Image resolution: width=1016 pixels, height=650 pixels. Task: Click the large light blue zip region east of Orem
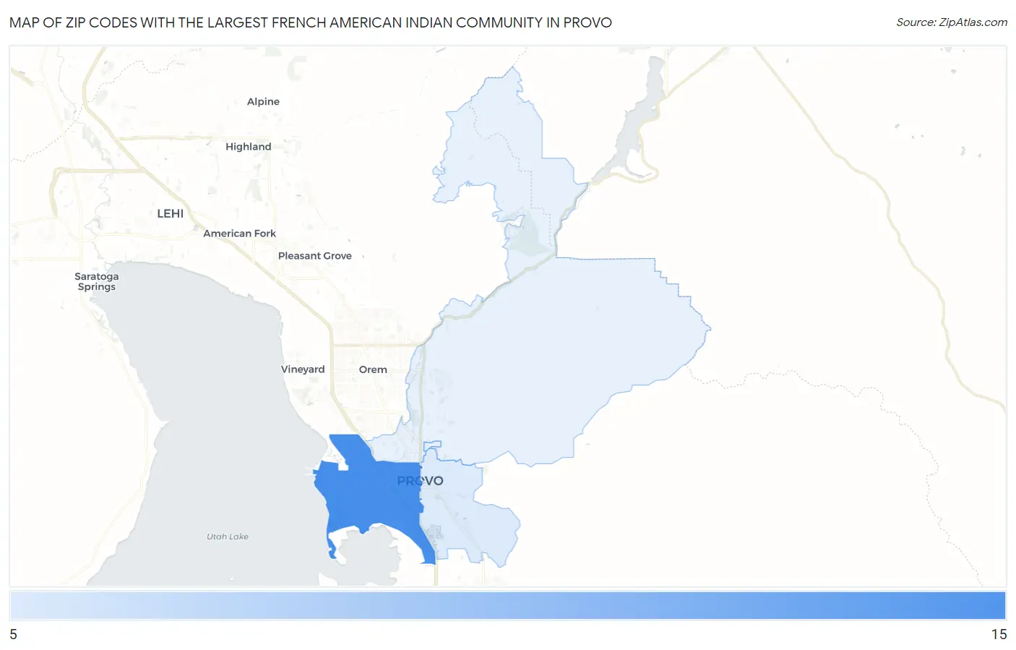556,362
